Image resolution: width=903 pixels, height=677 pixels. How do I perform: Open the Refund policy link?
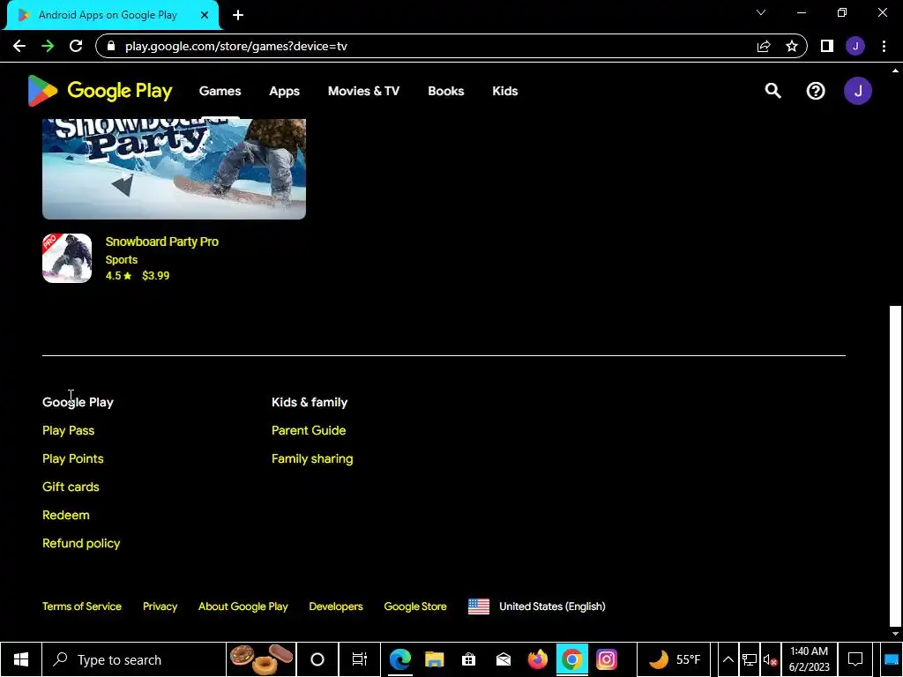(81, 543)
